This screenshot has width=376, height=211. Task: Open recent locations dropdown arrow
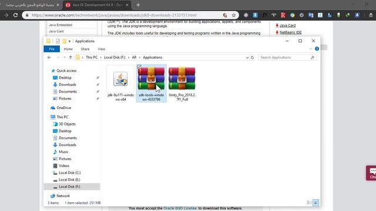coord(64,57)
